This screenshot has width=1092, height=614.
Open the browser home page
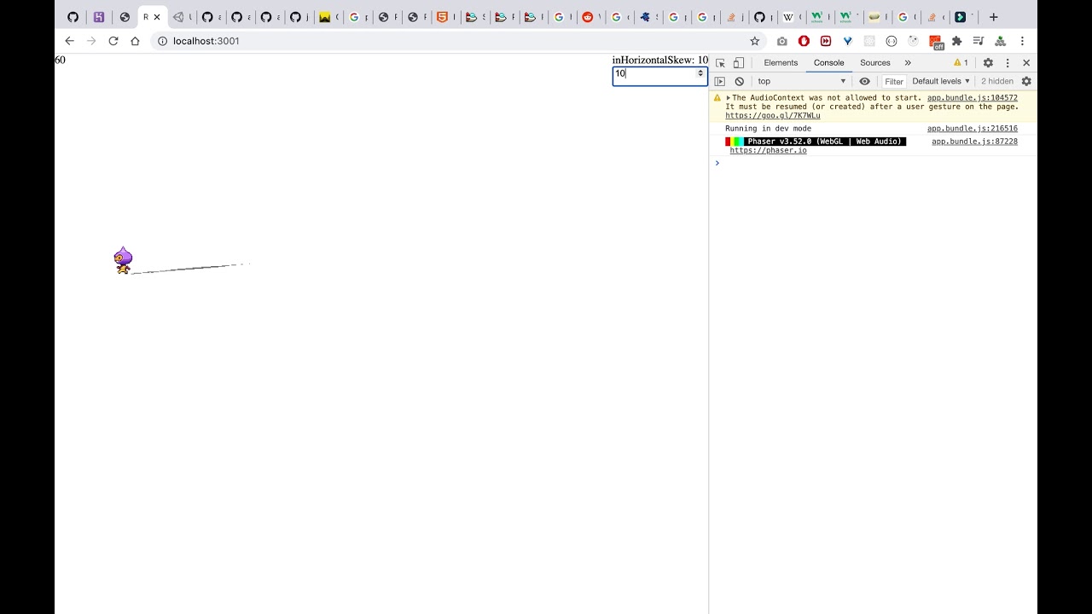(135, 41)
